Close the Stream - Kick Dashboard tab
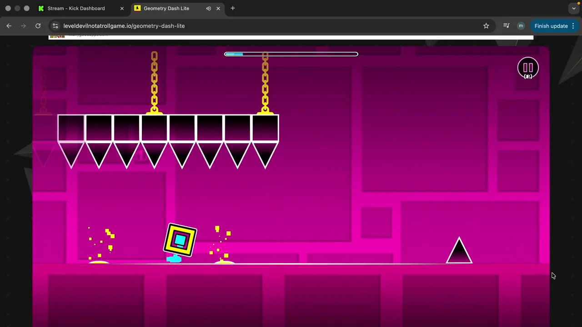This screenshot has height=327, width=582. [x=122, y=8]
